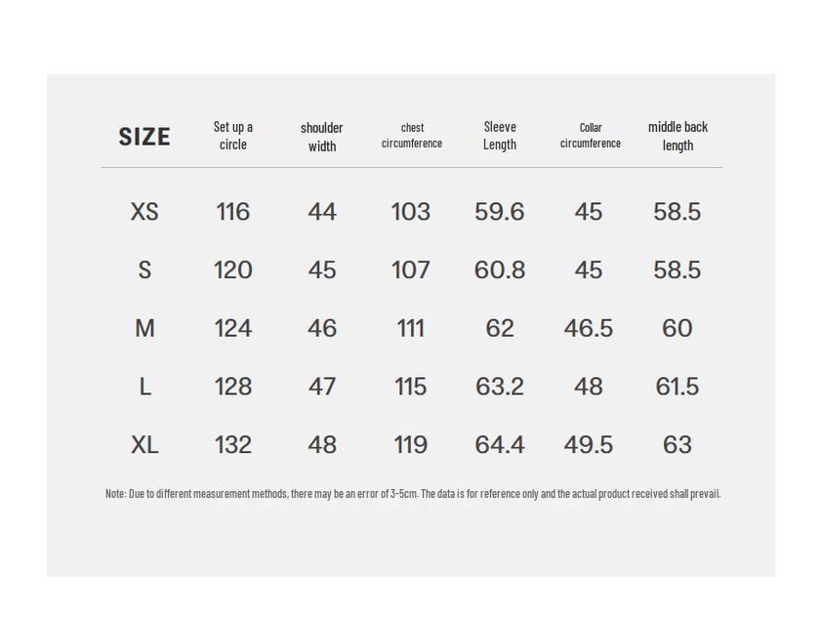This screenshot has width=822, height=617.
Task: Click the L middle back length 61.5
Action: (x=677, y=387)
